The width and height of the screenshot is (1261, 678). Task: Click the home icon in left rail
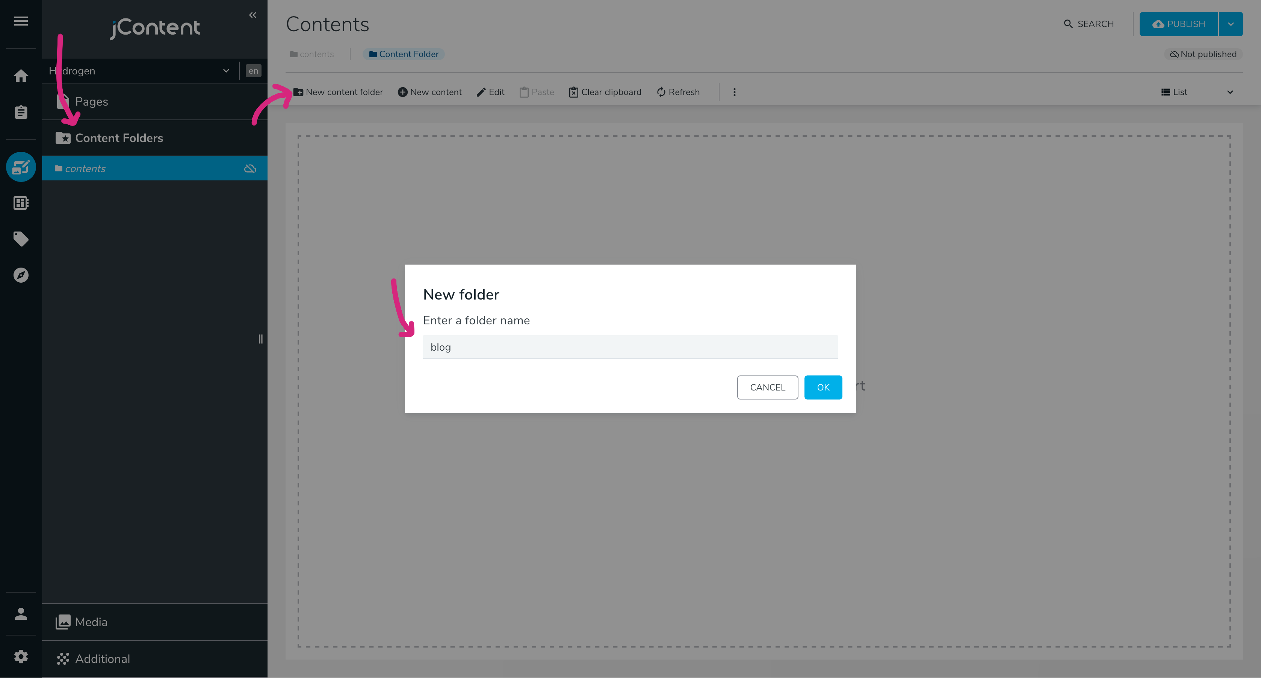21,76
